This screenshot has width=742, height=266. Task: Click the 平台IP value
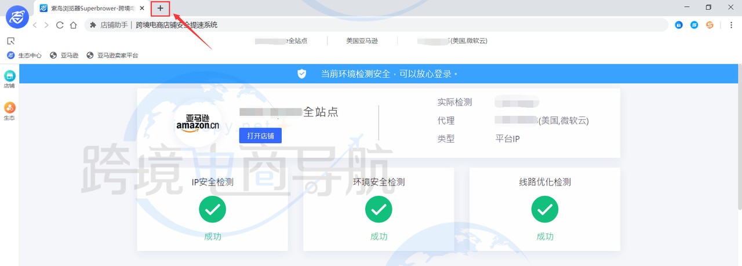tap(507, 139)
